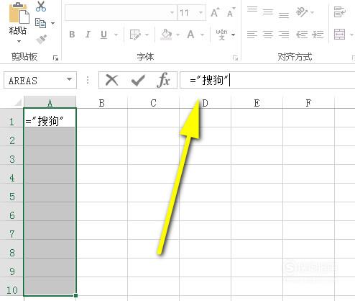Select Align Right icon
This screenshot has height=301, width=355.
click(x=284, y=35)
